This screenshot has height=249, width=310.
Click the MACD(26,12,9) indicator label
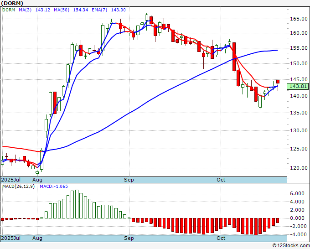click(18, 187)
